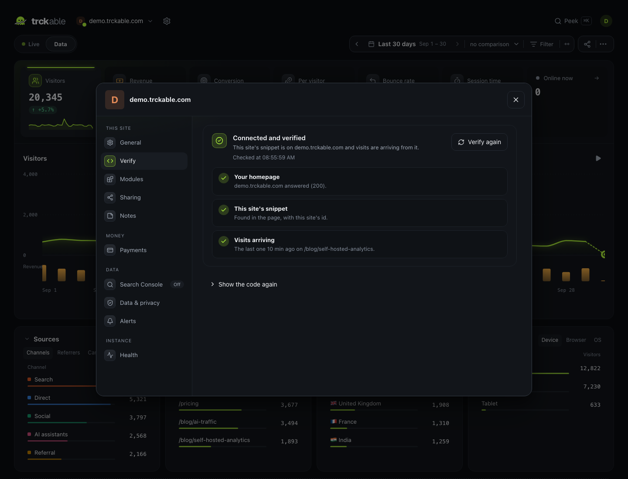Select the Referrers tab in Sources

[x=68, y=353]
